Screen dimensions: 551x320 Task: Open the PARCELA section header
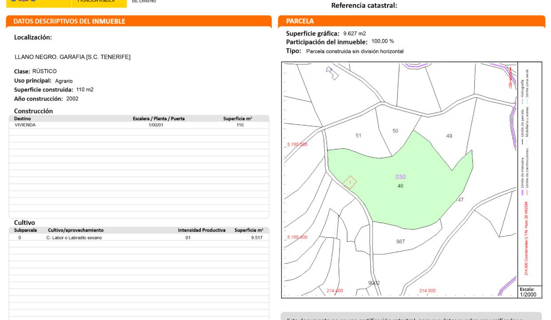(x=411, y=21)
